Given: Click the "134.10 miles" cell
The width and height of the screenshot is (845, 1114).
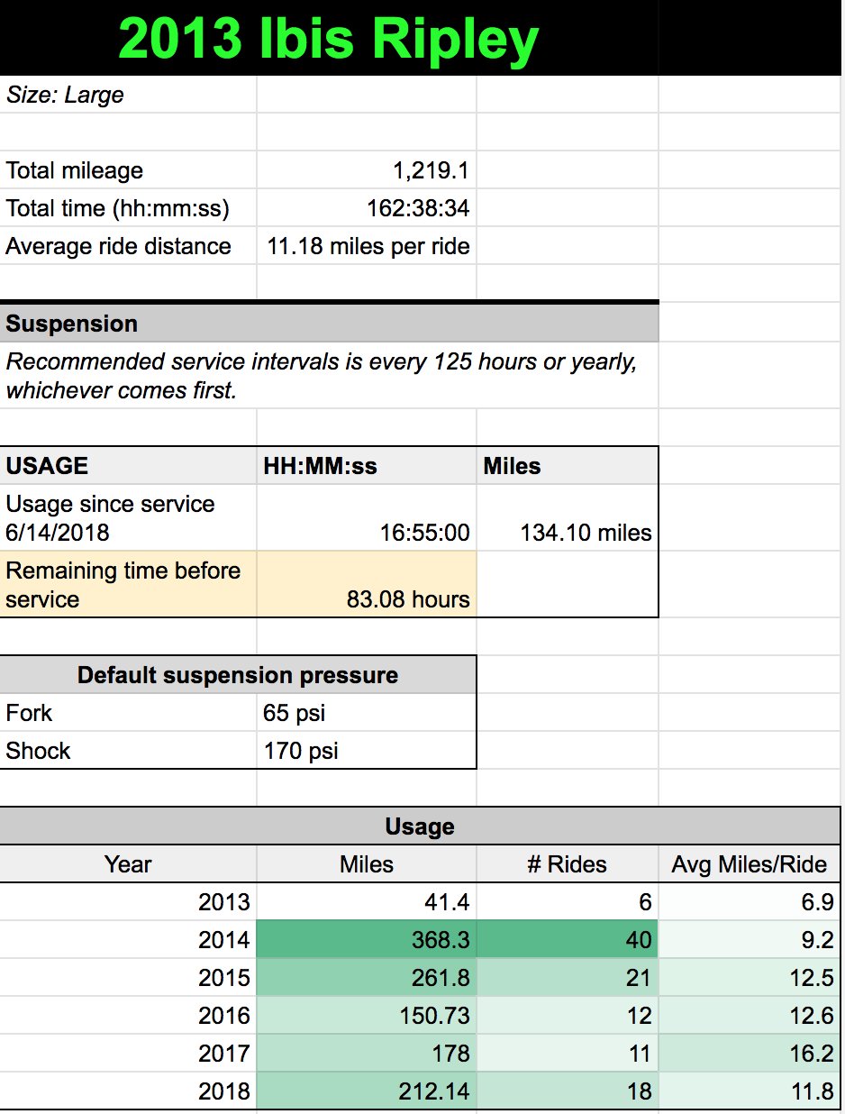Looking at the screenshot, I should (568, 517).
